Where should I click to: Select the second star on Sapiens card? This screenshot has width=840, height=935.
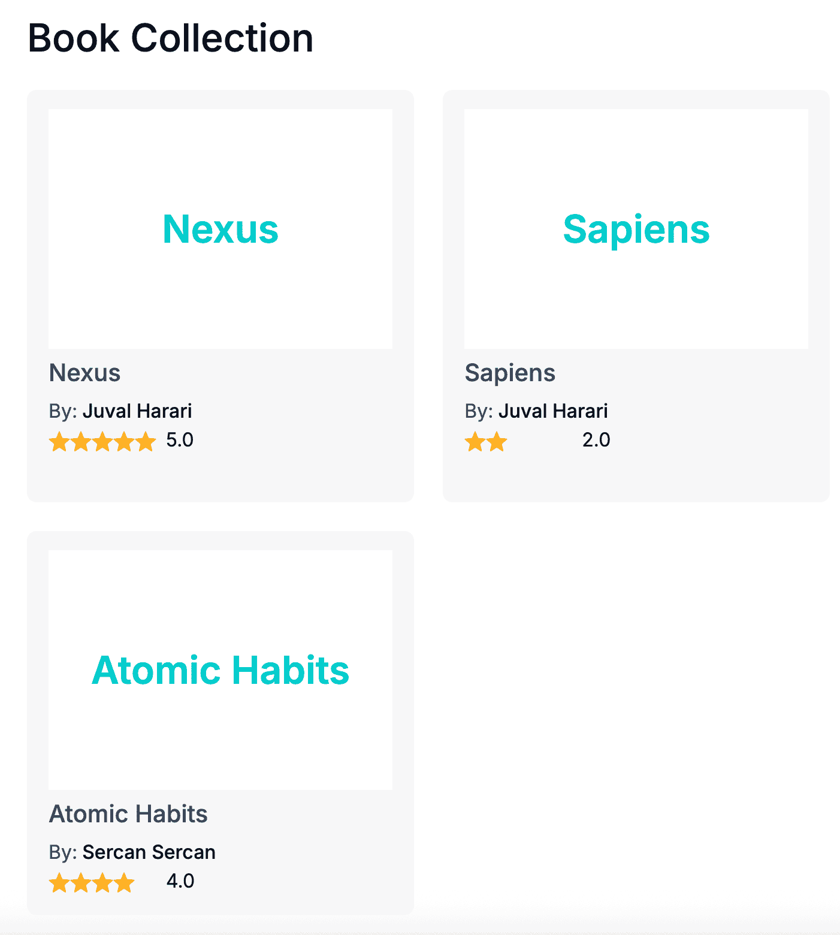[x=497, y=442]
